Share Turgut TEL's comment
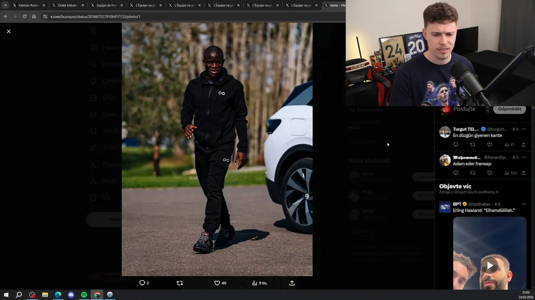The width and height of the screenshot is (535, 300). click(523, 145)
